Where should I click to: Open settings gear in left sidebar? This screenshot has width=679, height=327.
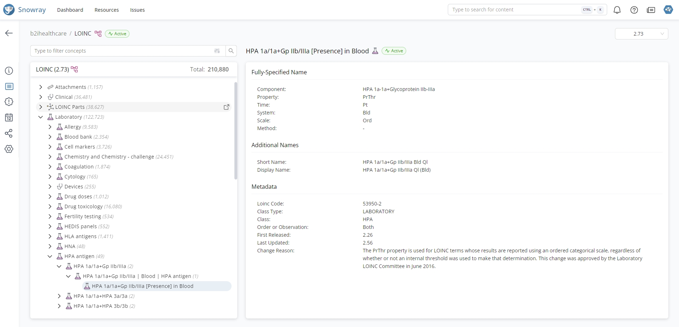pyautogui.click(x=9, y=149)
